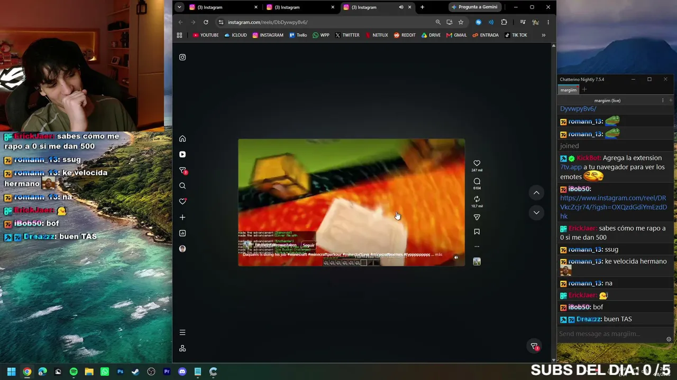This screenshot has height=380, width=677.
Task: Open the Windows Start menu
Action: [11, 372]
